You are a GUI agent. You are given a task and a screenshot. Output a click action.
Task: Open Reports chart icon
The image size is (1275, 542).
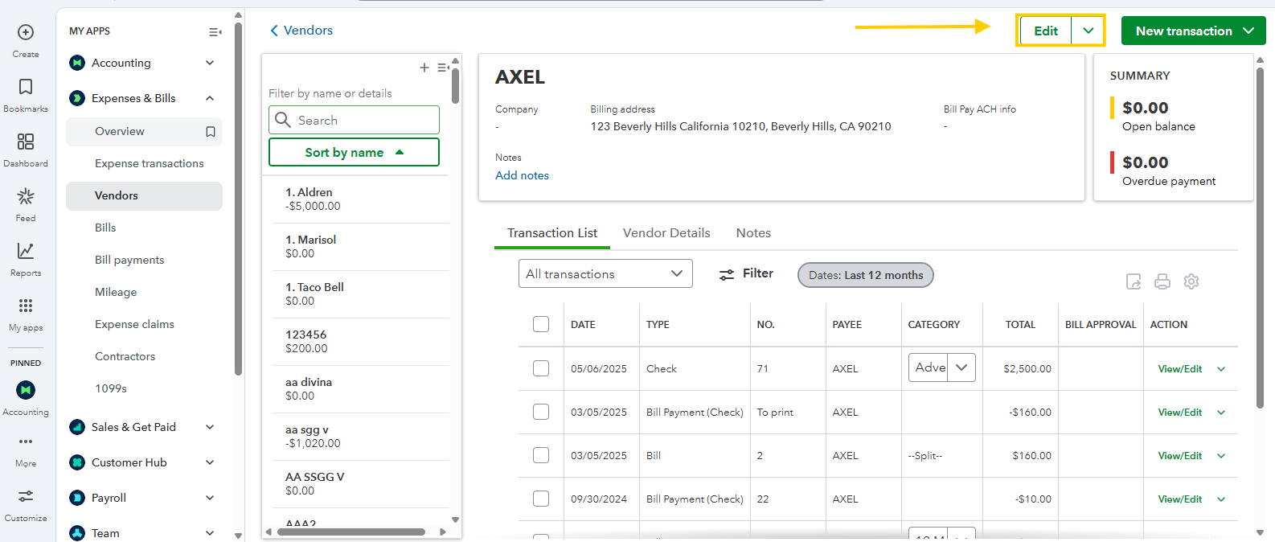[x=26, y=252]
